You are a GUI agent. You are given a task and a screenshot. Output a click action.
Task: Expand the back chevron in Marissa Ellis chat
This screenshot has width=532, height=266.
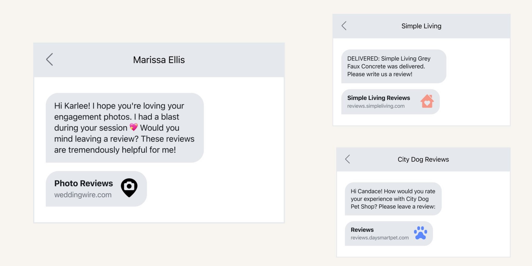pyautogui.click(x=50, y=60)
